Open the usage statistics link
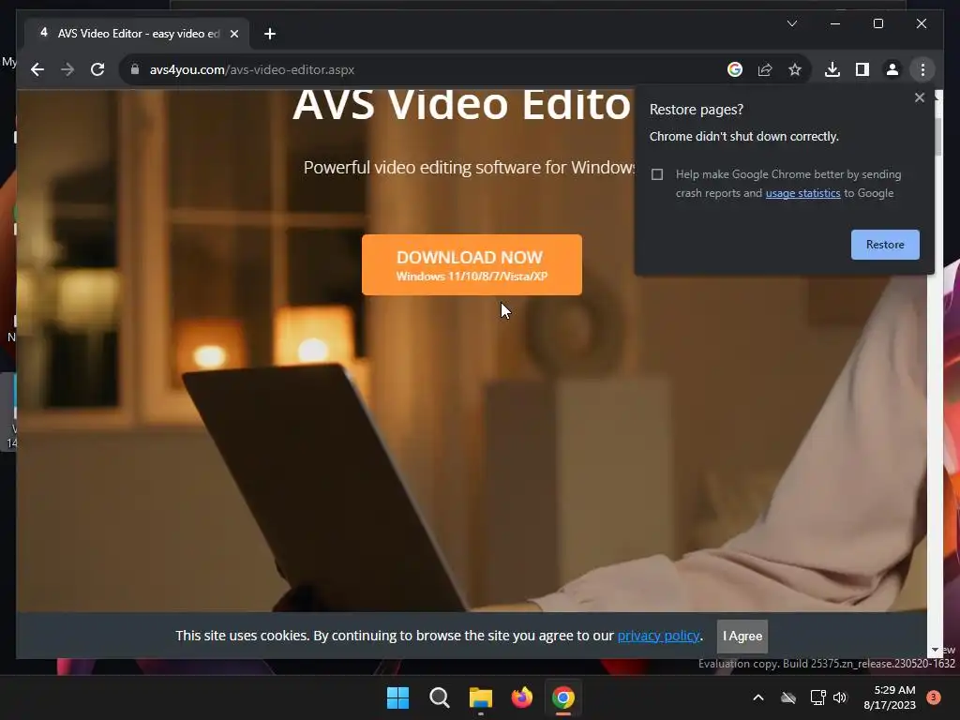The width and height of the screenshot is (960, 720). (x=802, y=193)
